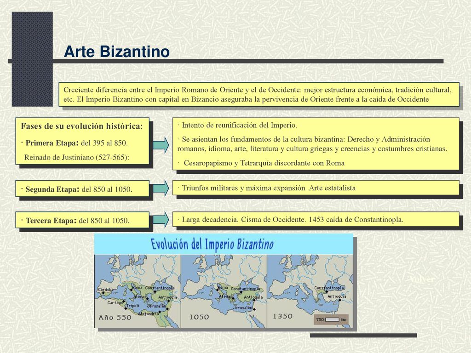
Task: Click 'Cartago' label on the 550 map
Action: tap(115, 302)
